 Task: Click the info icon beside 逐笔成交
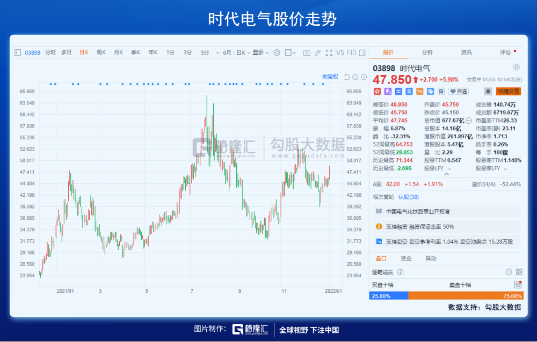coord(400,272)
